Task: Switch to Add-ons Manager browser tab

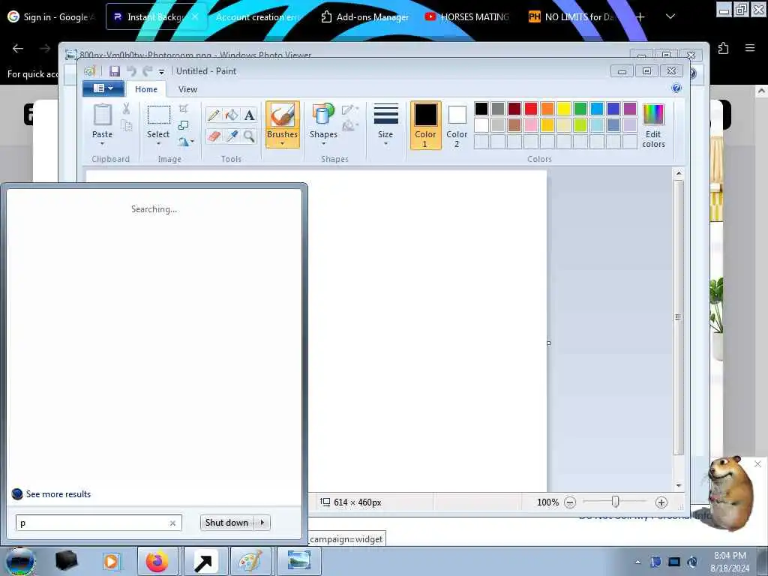Action: [365, 16]
